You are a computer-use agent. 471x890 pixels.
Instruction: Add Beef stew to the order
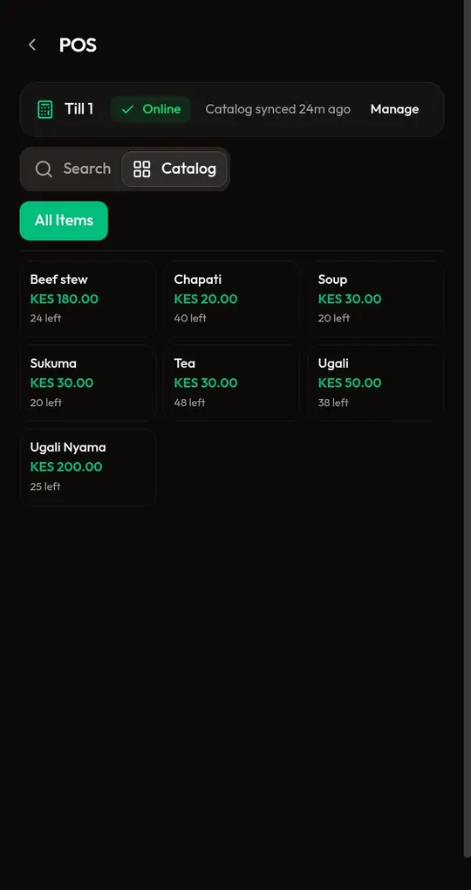tap(88, 299)
